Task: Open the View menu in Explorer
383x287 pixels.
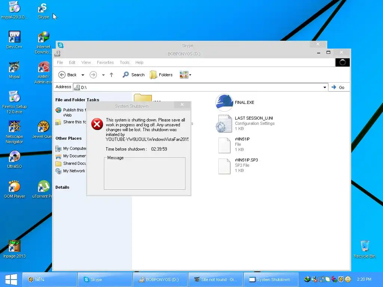Action: (x=86, y=62)
